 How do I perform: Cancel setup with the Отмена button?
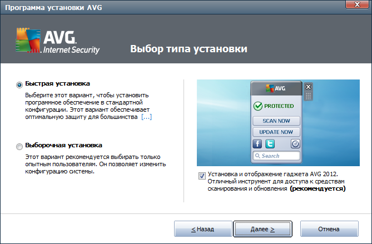pyautogui.click(x=329, y=229)
